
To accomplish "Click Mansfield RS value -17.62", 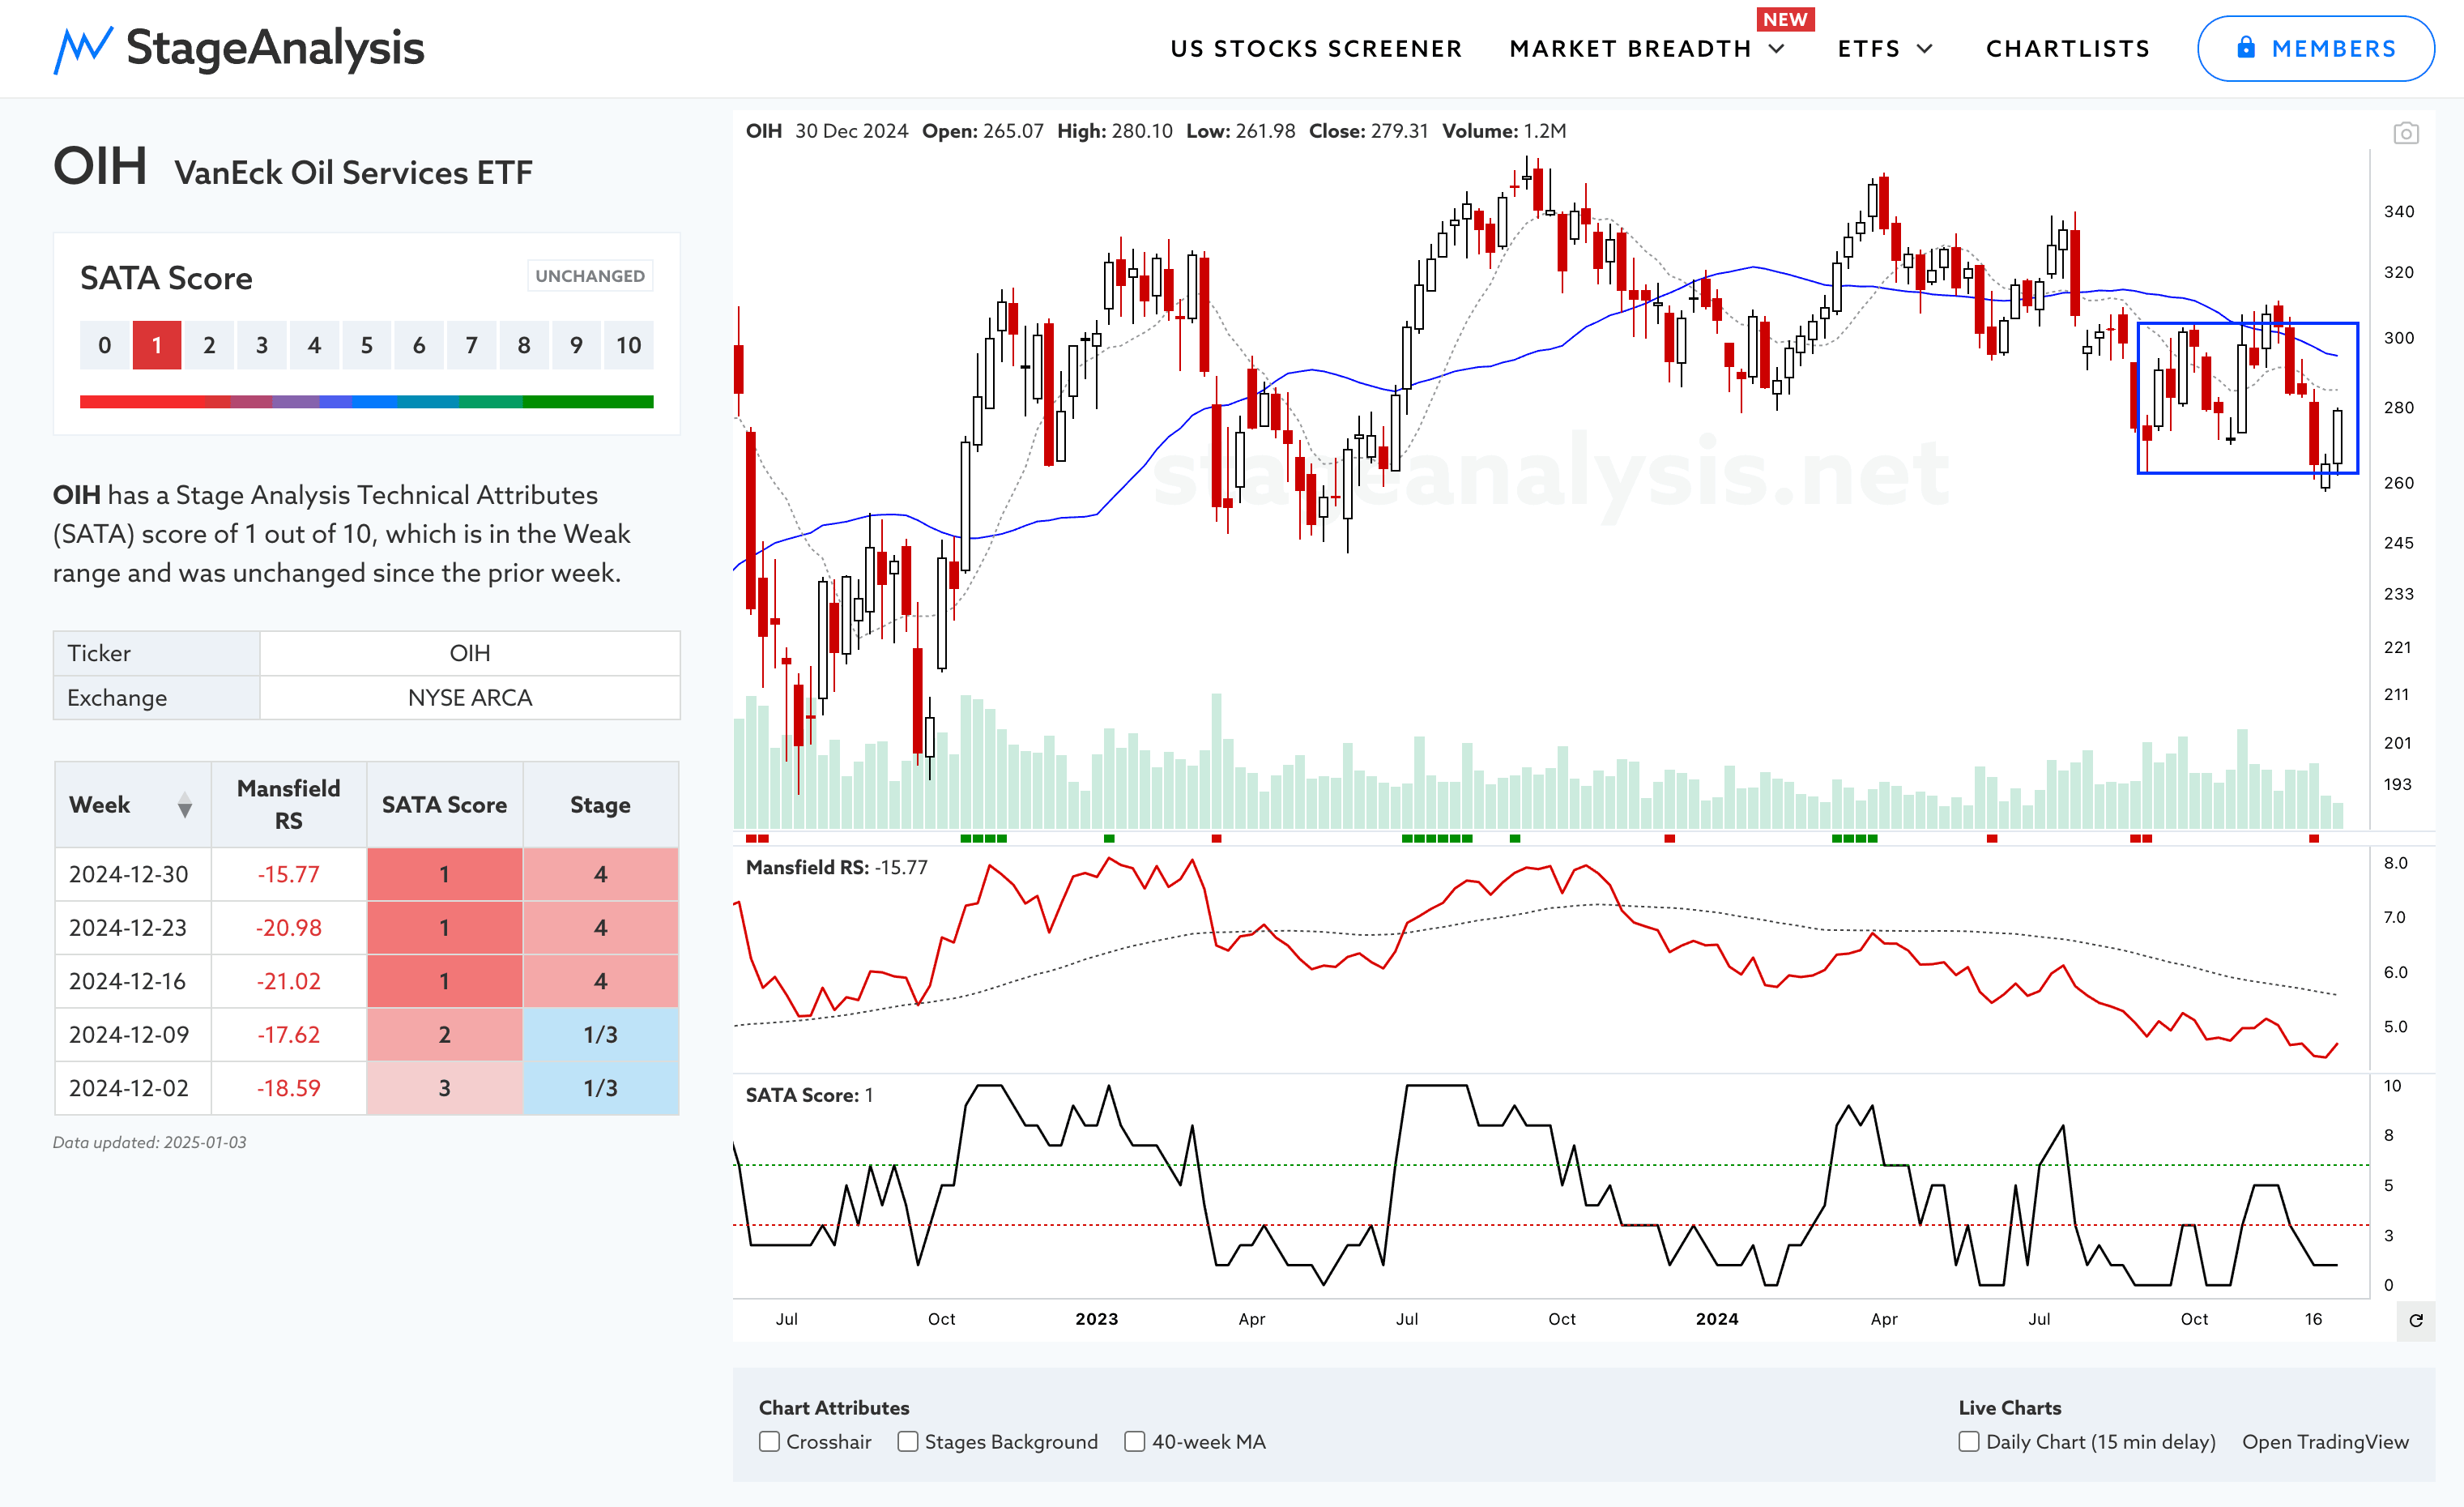I will [x=289, y=1035].
